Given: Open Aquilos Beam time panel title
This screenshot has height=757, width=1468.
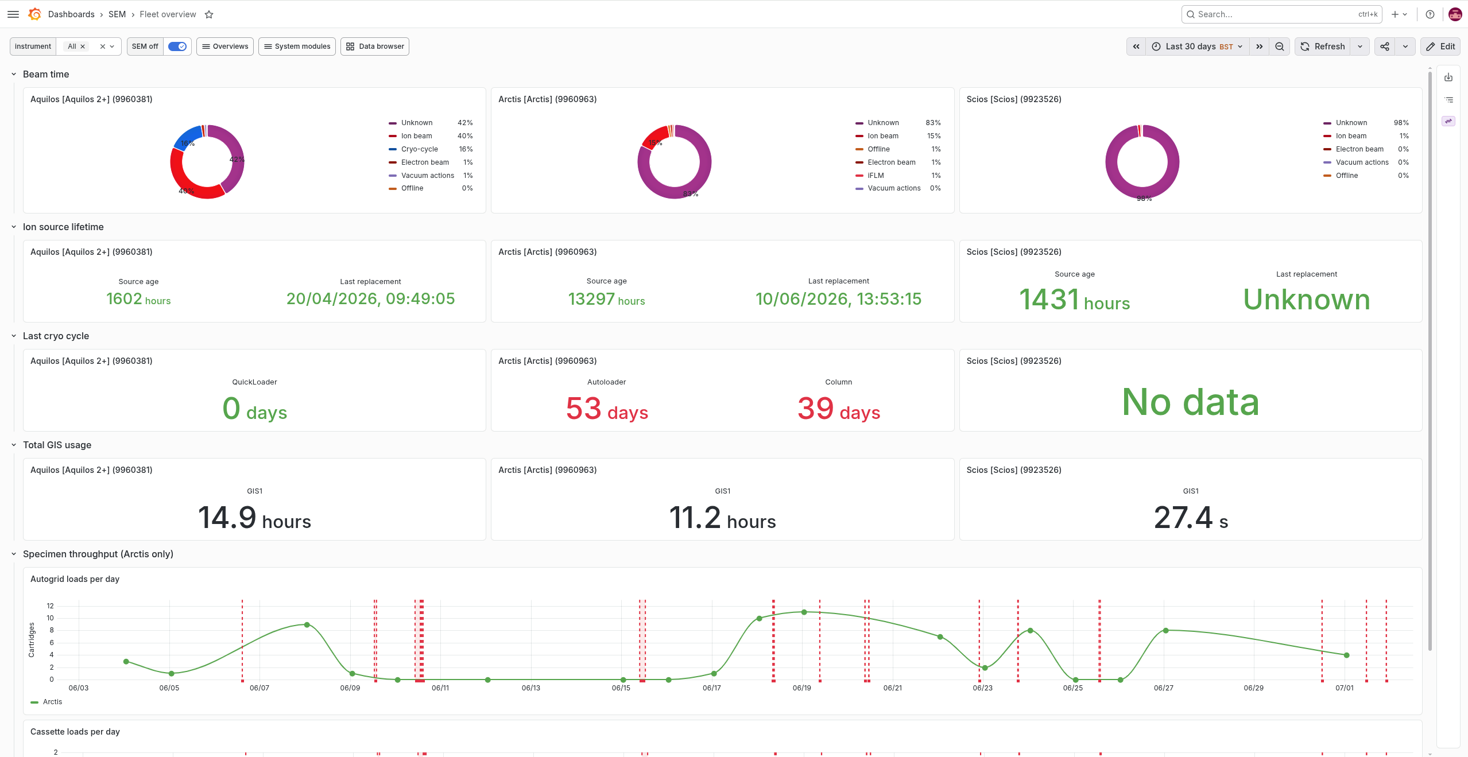Looking at the screenshot, I should 91,99.
